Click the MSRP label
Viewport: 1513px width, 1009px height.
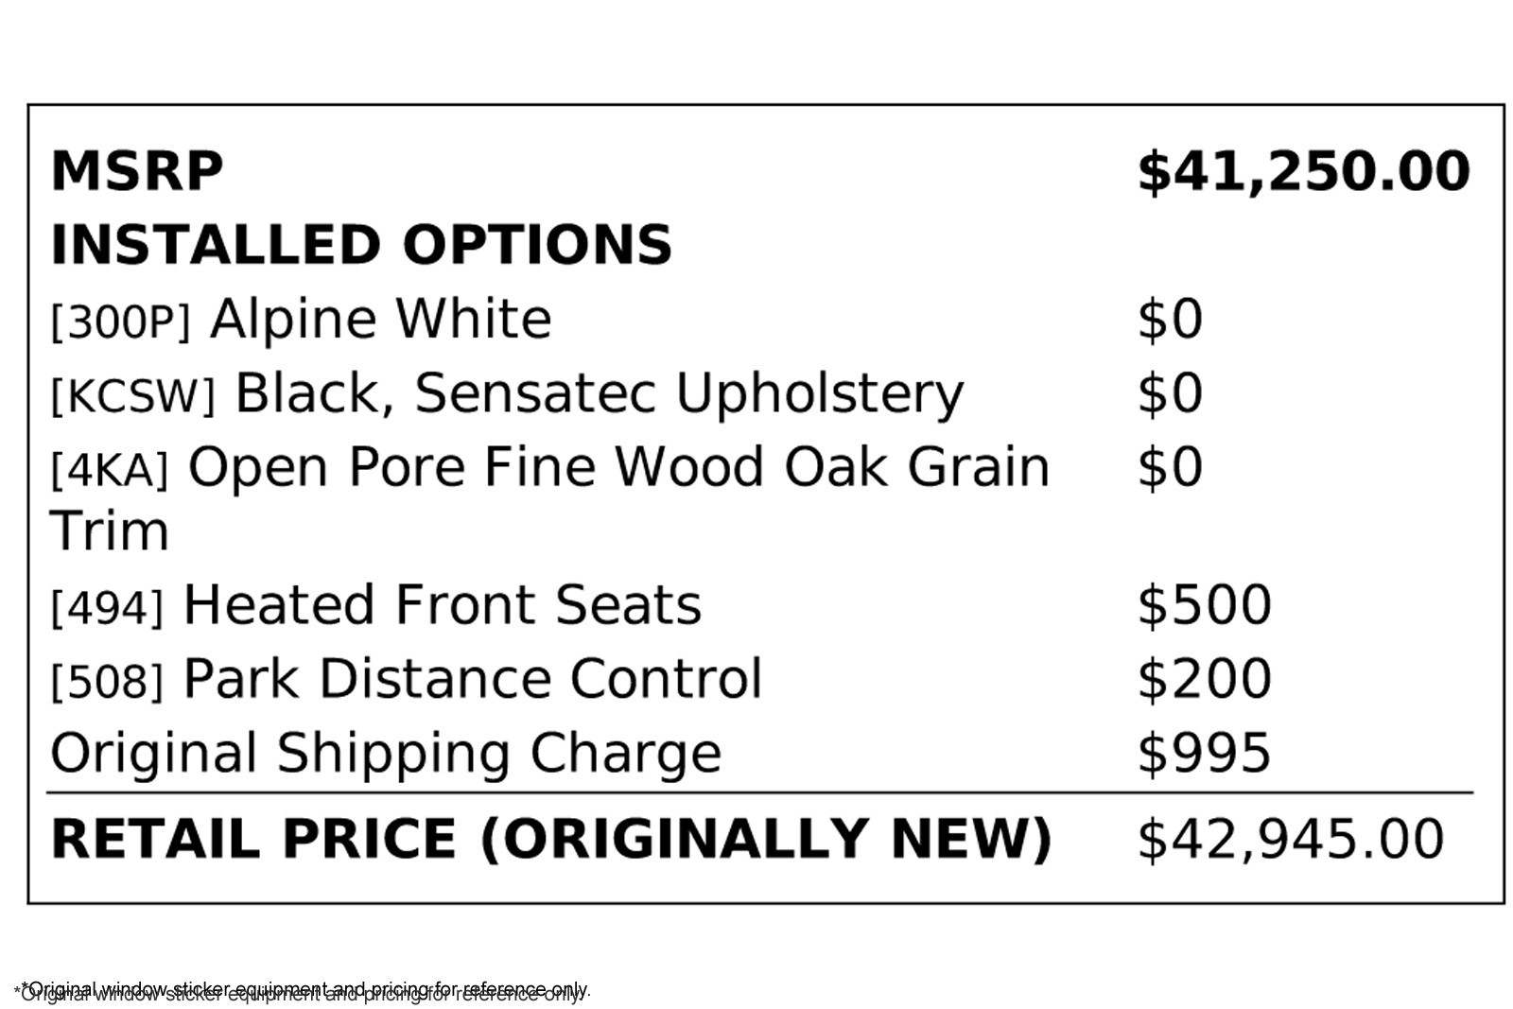[136, 172]
